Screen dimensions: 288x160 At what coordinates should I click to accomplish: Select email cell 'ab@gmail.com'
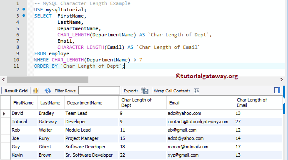pyautogui.click(x=200, y=130)
